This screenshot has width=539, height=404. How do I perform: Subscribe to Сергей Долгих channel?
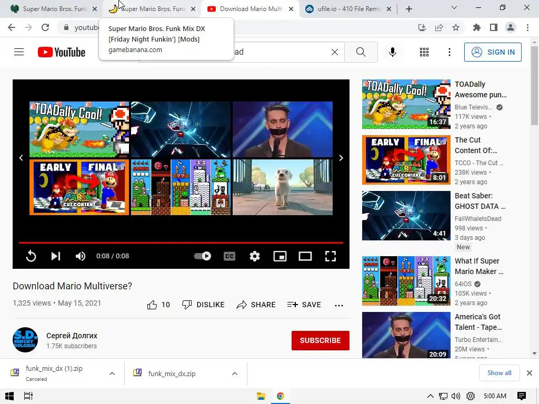pyautogui.click(x=321, y=340)
